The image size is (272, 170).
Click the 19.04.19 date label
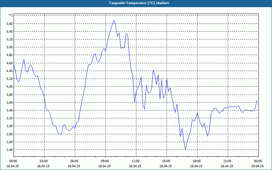[257, 166]
